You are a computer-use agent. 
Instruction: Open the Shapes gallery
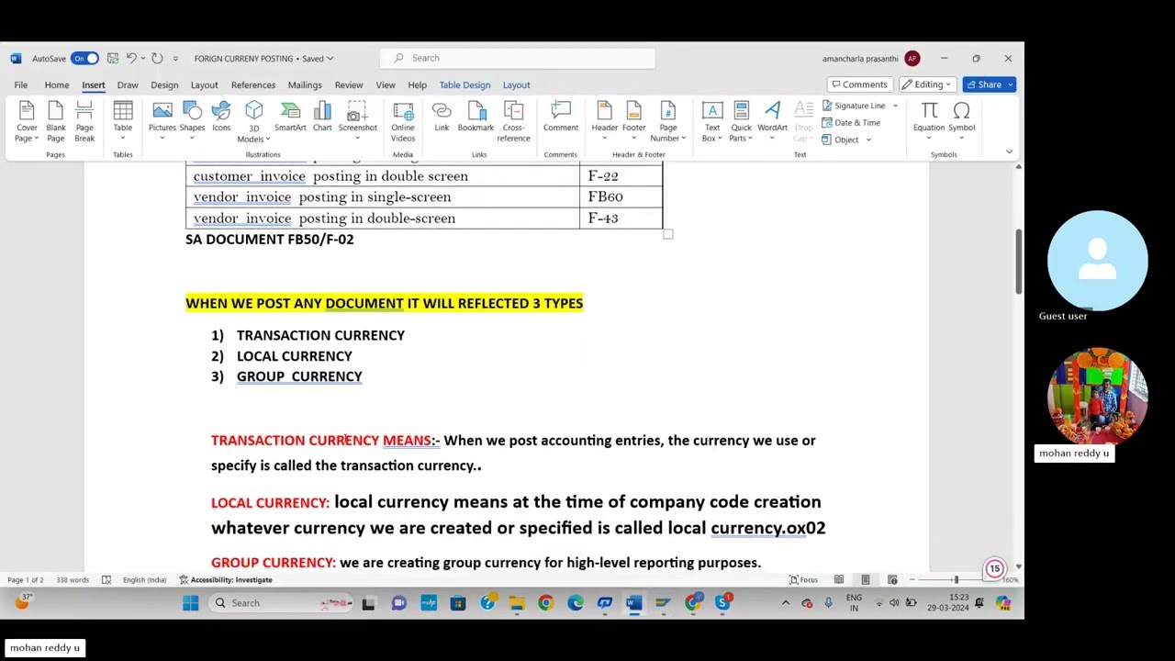click(x=192, y=121)
